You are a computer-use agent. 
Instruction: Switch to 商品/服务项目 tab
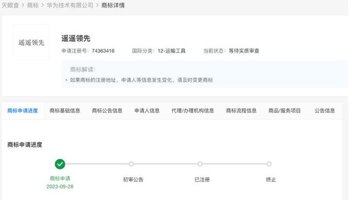[285, 111]
